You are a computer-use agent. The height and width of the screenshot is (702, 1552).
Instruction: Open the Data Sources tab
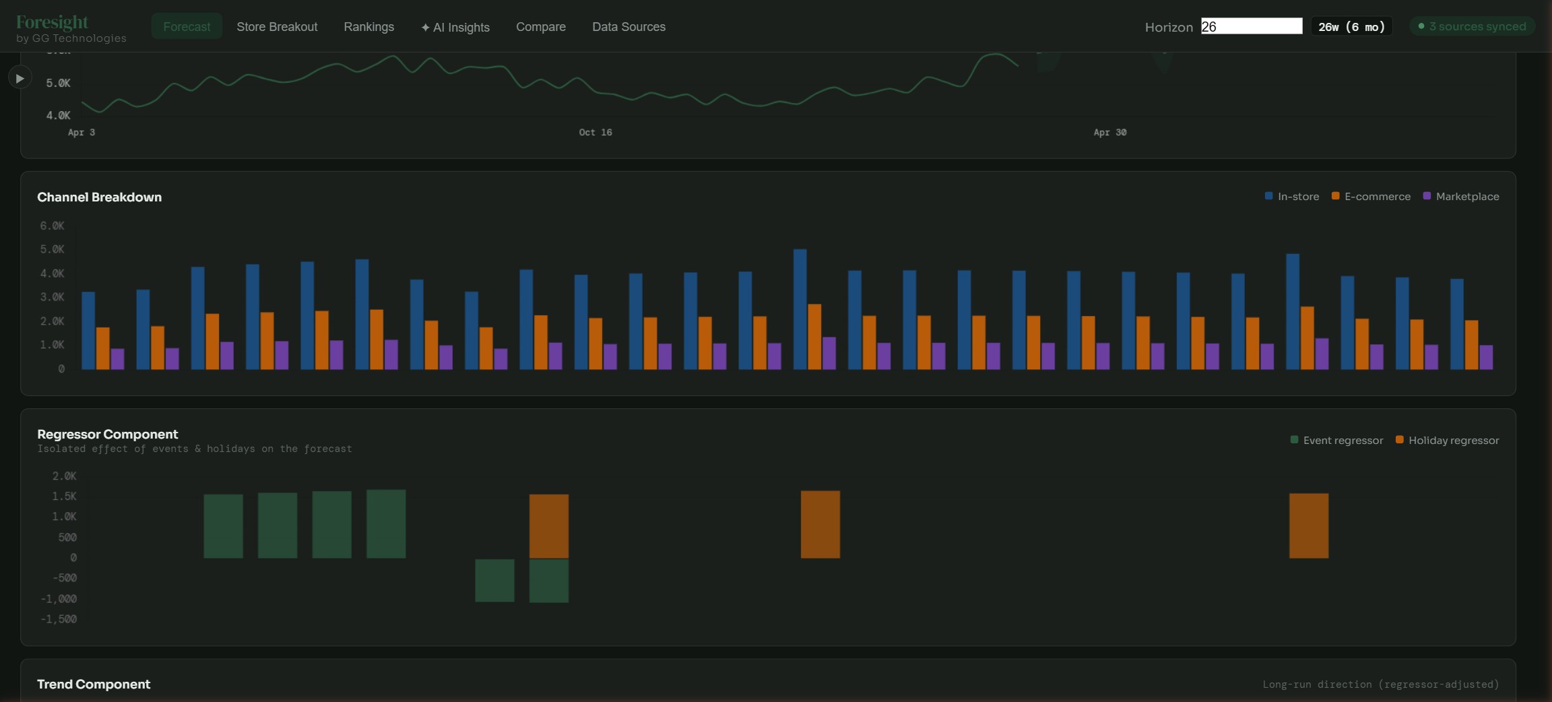coord(628,27)
